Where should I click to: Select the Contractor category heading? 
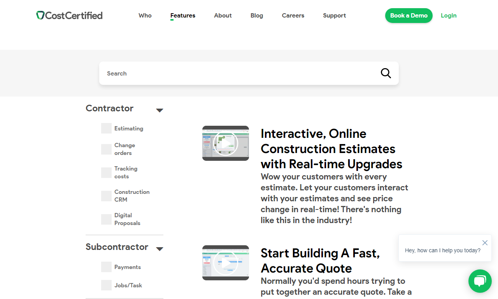(109, 108)
